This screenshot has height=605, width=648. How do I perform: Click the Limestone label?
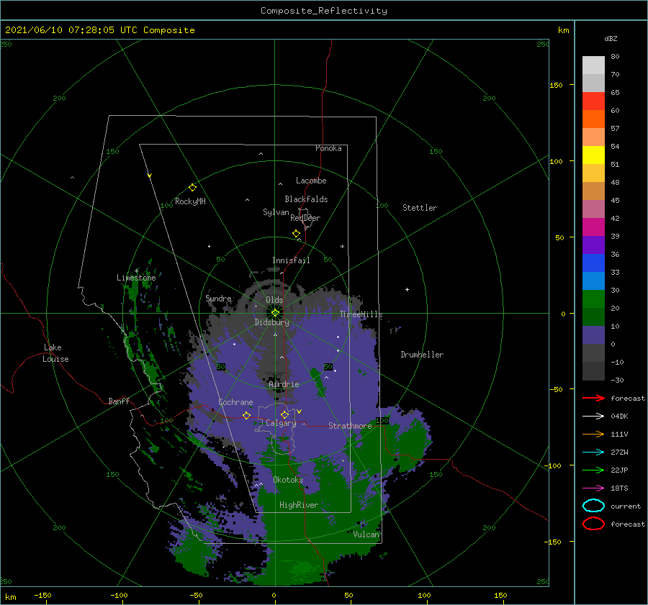click(136, 278)
